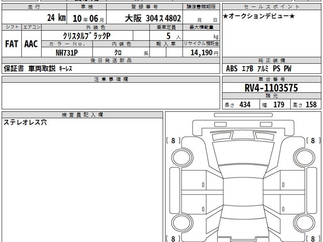Click the "登録番号" header
323x242 pixels.
(145, 7)
